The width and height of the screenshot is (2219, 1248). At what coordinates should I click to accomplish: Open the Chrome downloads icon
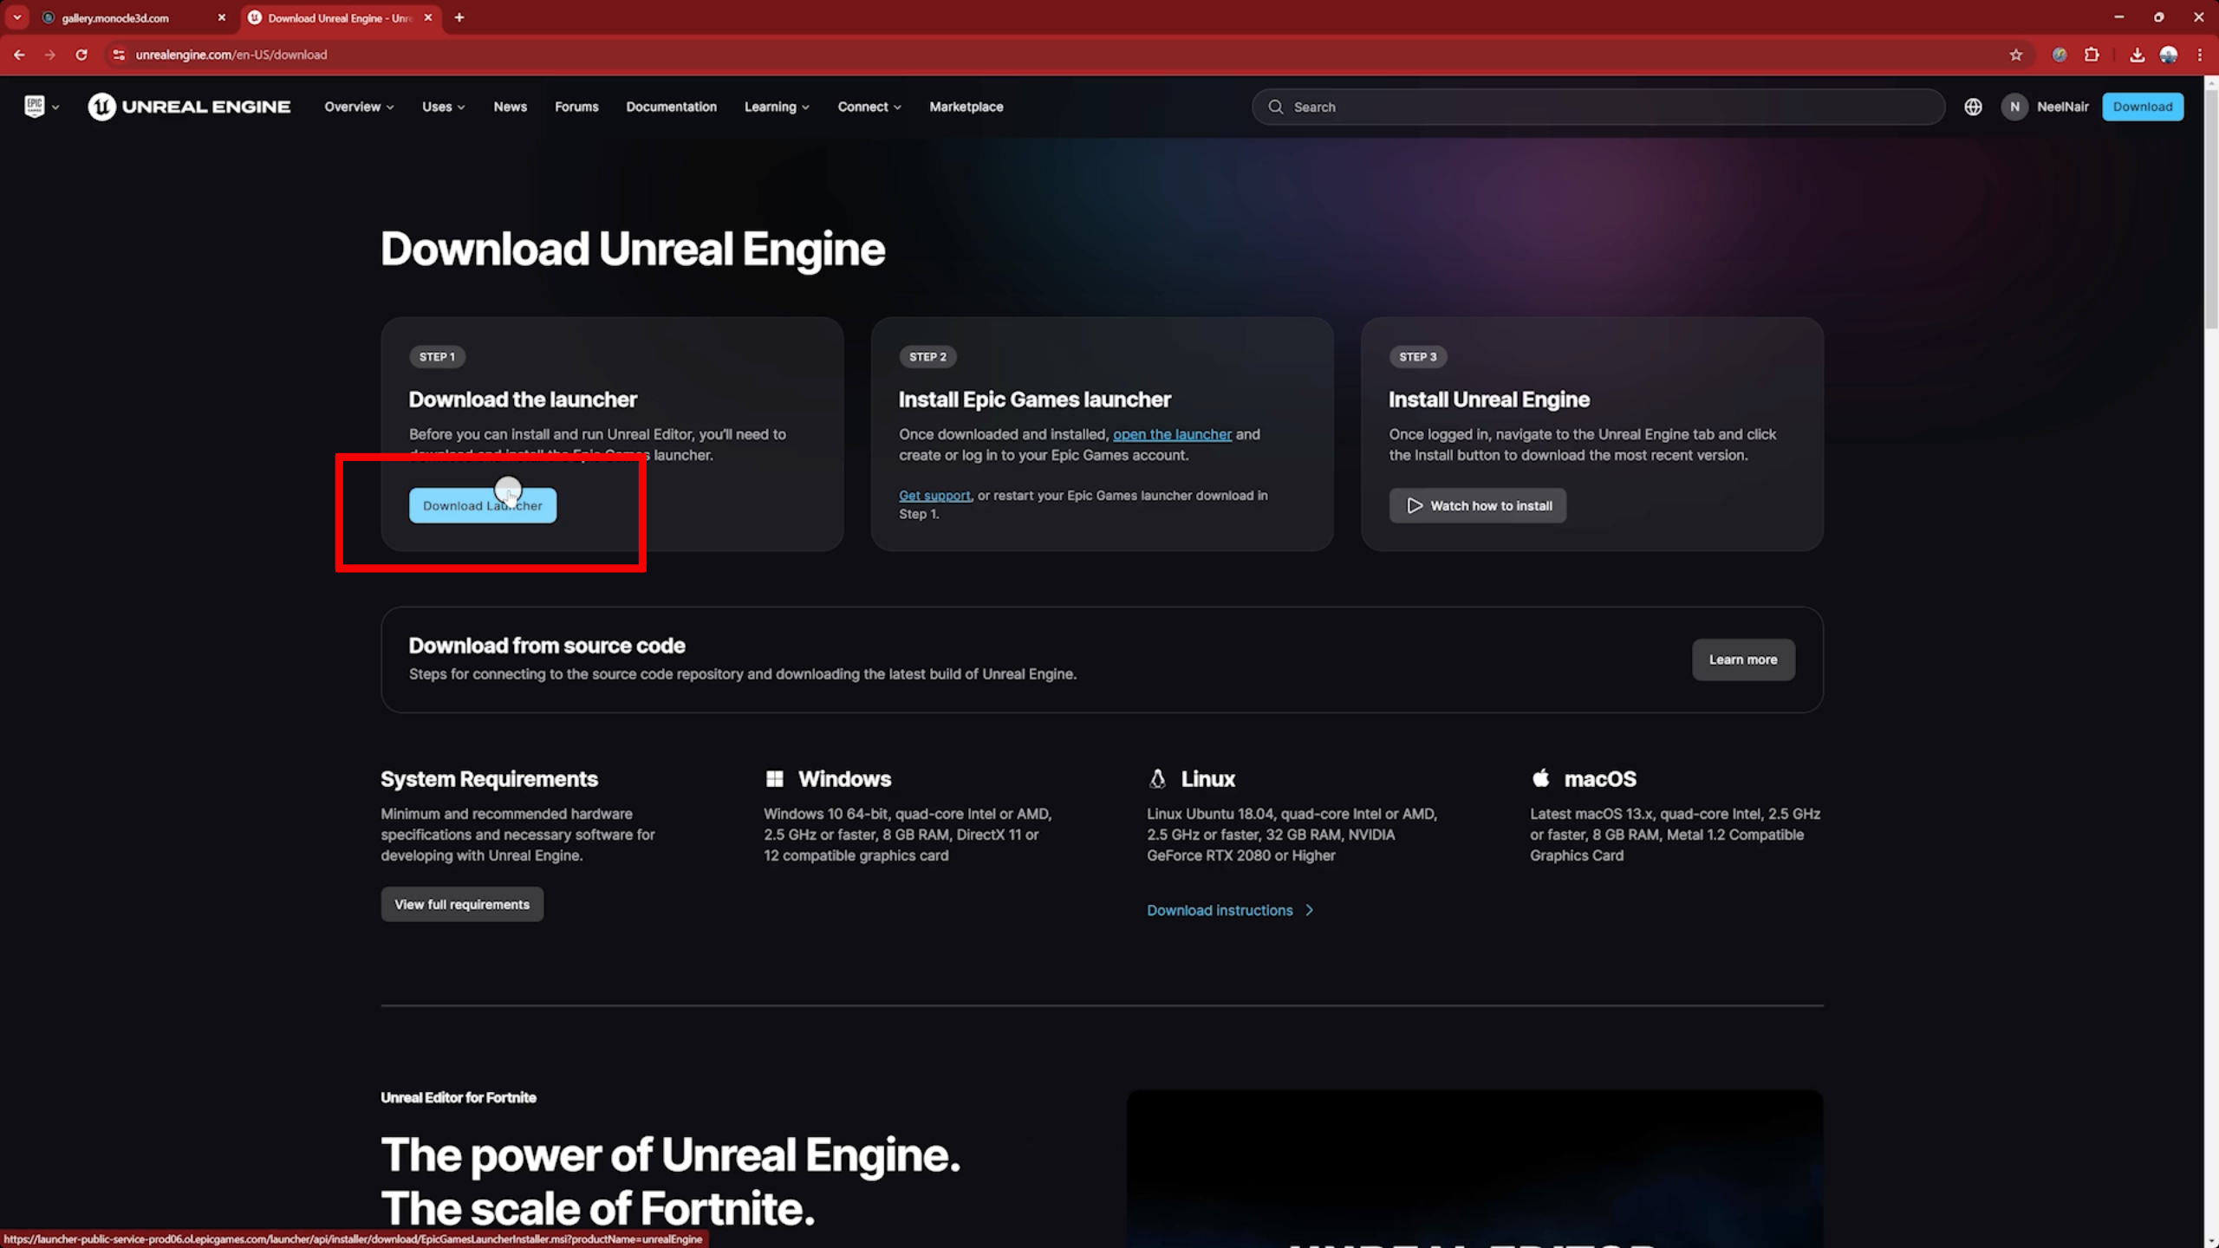2137,54
